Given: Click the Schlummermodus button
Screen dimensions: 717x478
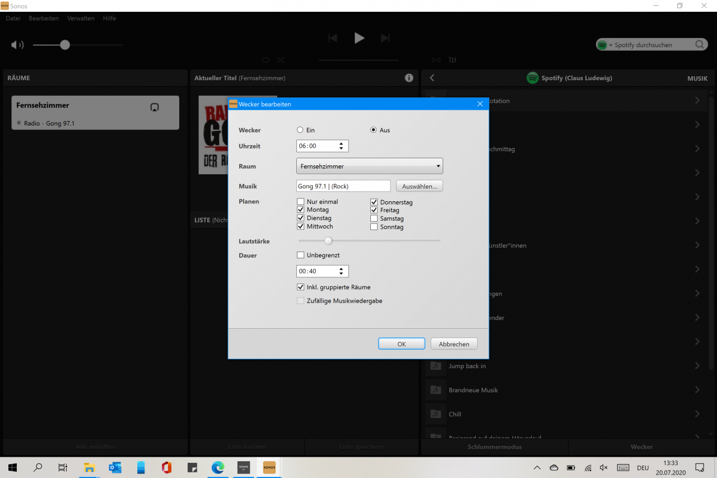Looking at the screenshot, I should [x=495, y=447].
